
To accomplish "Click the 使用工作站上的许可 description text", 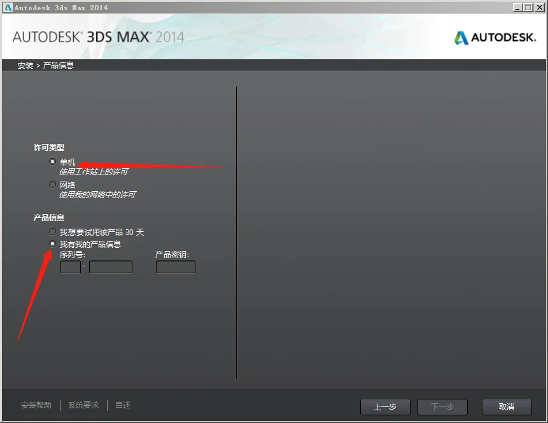I will click(94, 172).
